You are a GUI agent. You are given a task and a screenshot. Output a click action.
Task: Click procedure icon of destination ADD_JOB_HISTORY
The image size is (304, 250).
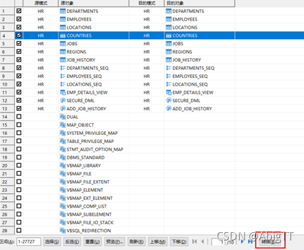coord(168,109)
